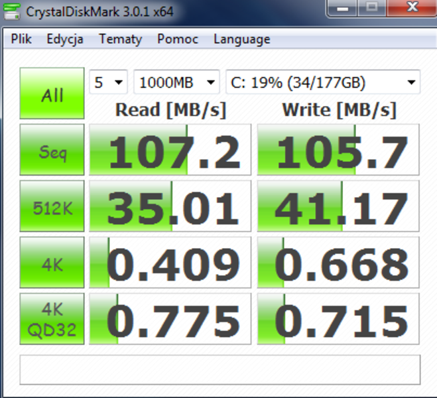The width and height of the screenshot is (437, 398).
Task: Click the empty comment field at bottom
Action: coord(220,369)
